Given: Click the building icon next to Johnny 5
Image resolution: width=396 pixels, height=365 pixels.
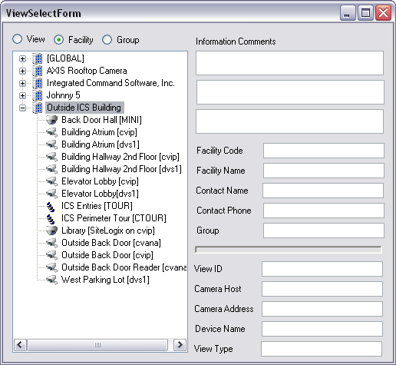Looking at the screenshot, I should point(38,95).
